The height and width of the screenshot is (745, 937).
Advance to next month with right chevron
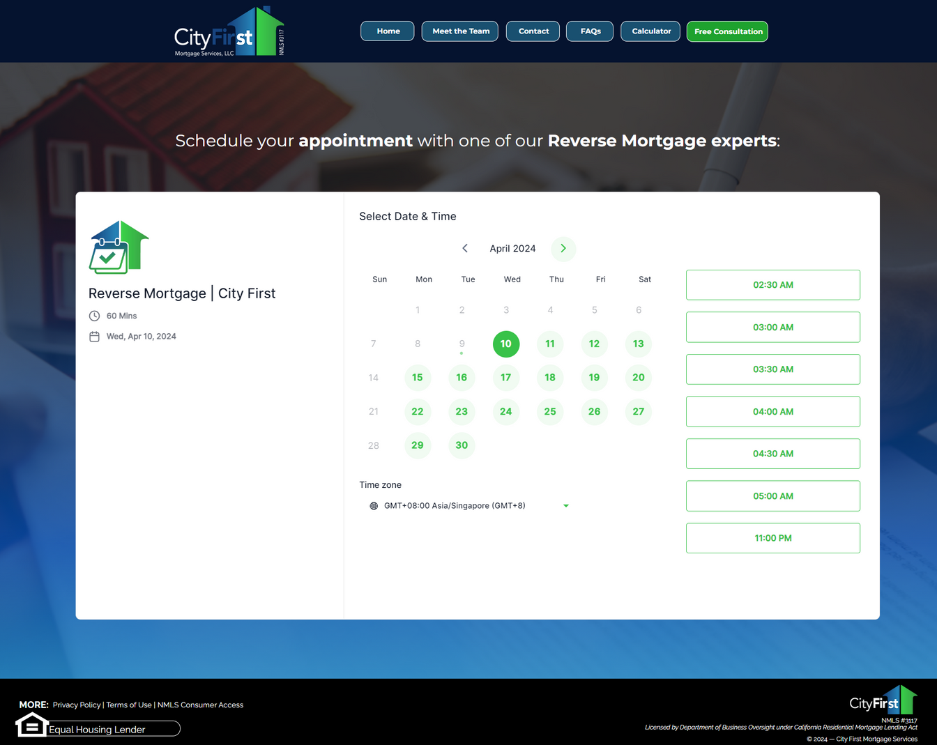pyautogui.click(x=563, y=248)
